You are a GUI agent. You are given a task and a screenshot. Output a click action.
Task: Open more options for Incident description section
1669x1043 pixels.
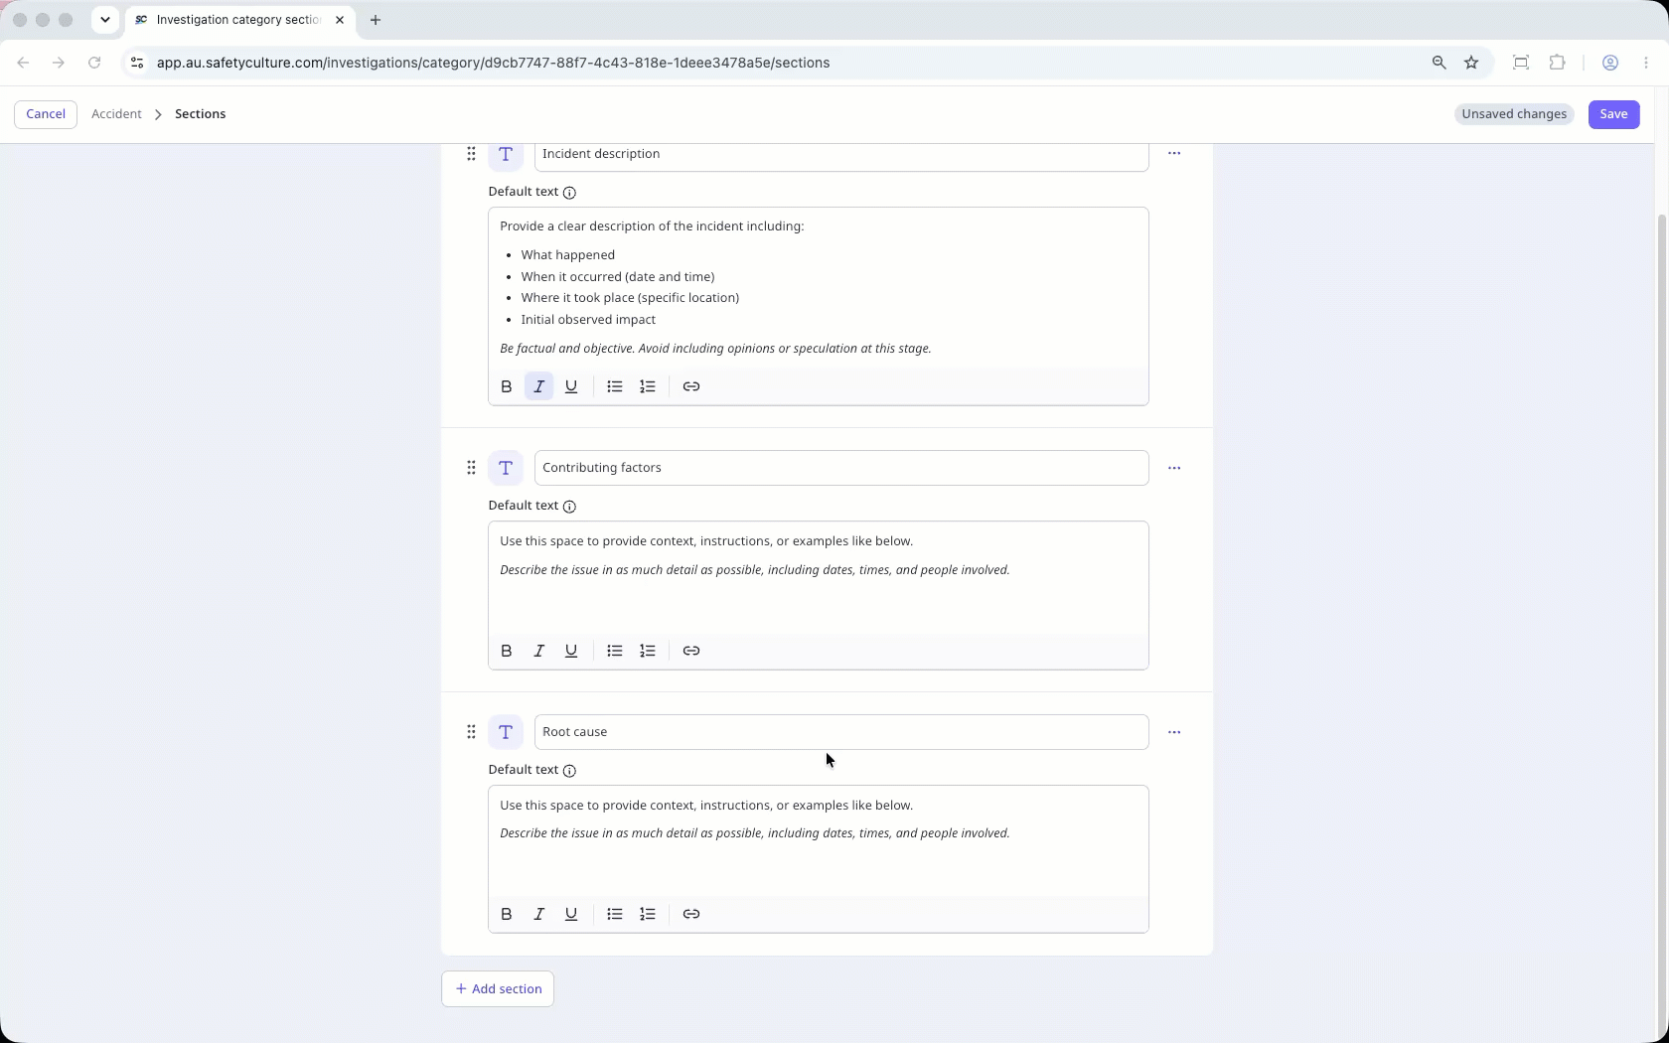pyautogui.click(x=1174, y=154)
